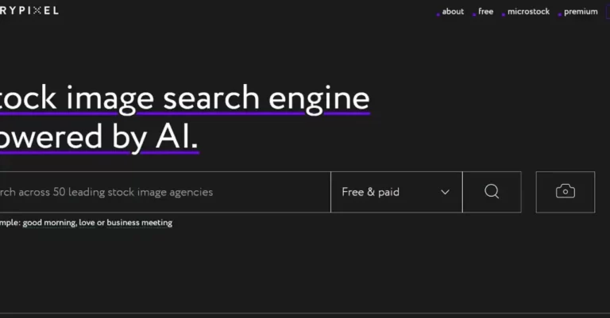
Task: Click the "powered by AI." headline text
Action: pyautogui.click(x=98, y=137)
